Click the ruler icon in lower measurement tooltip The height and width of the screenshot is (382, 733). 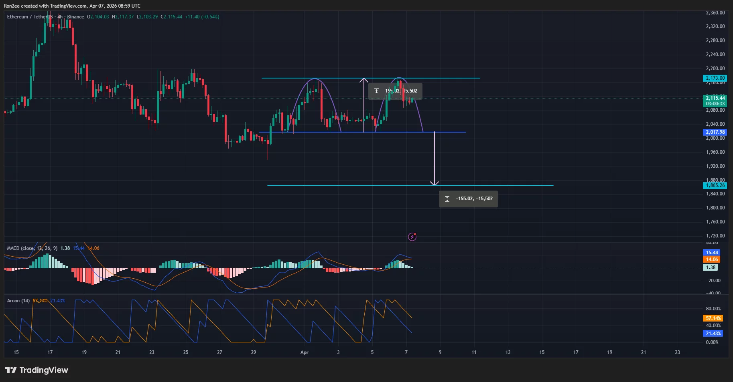[x=447, y=199]
